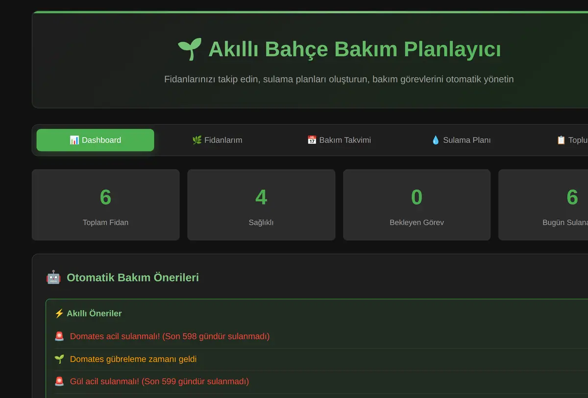Click the 'Akıllı Öneriler' label
The image size is (588, 398).
94,314
